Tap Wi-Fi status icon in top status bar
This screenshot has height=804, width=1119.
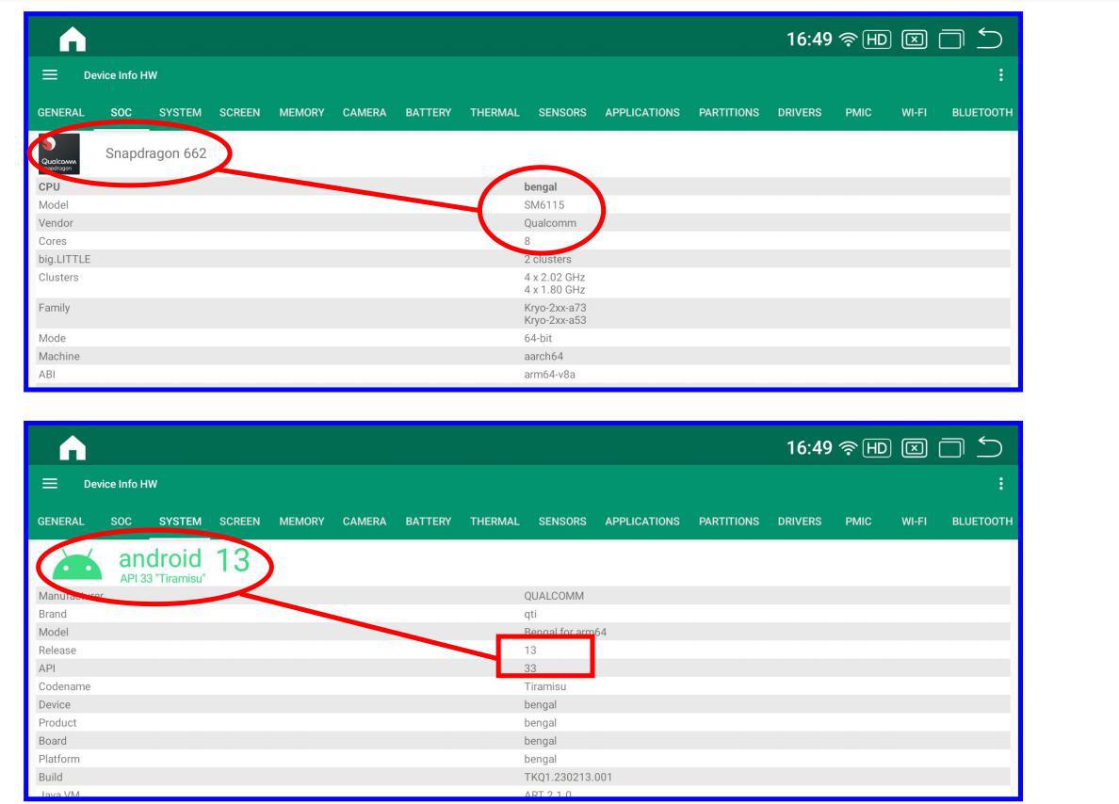click(848, 40)
